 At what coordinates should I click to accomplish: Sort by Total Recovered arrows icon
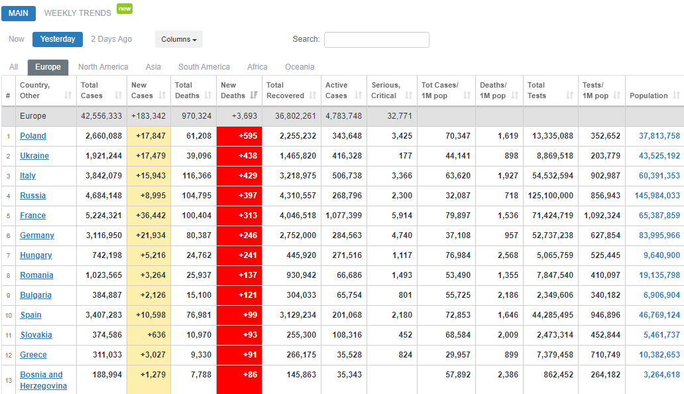[x=311, y=96]
